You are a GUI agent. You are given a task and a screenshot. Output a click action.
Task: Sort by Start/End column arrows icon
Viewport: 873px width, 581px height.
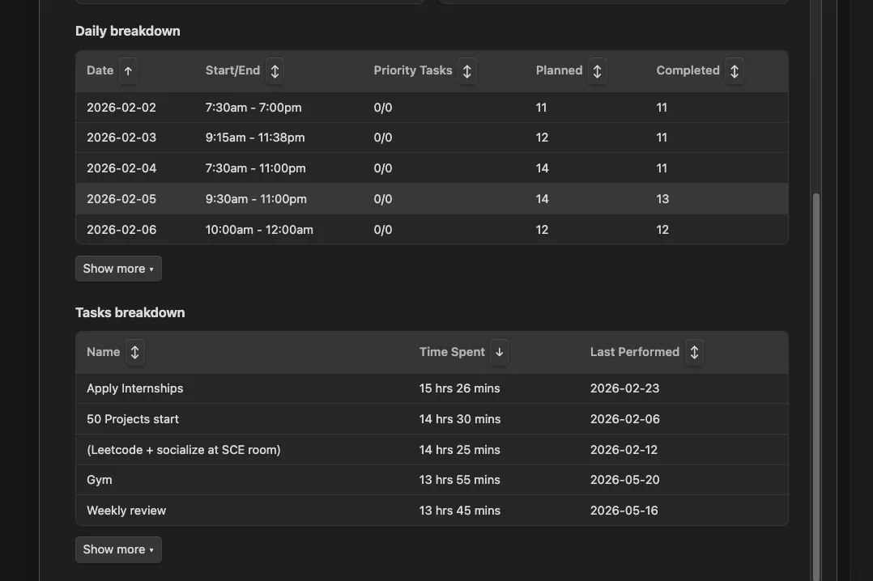(275, 70)
